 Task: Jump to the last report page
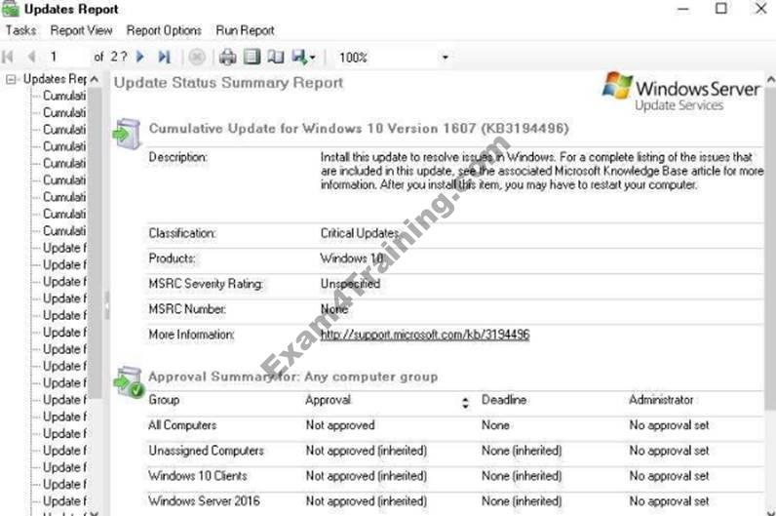pos(164,57)
